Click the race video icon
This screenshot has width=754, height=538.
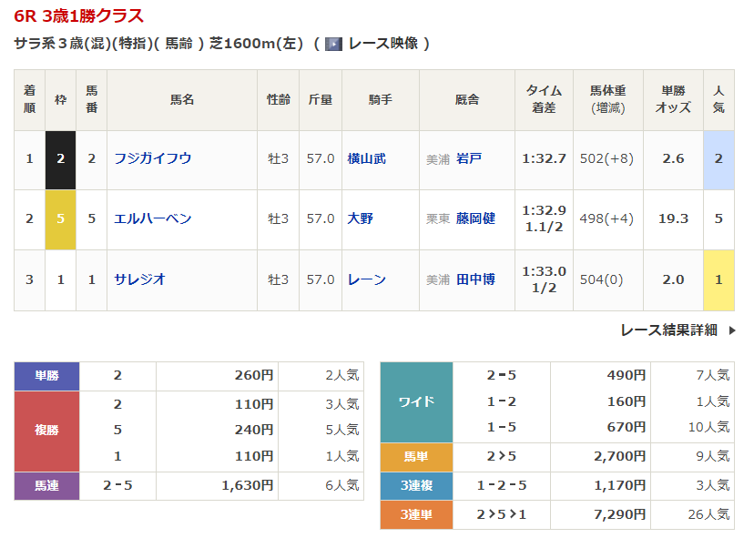(333, 44)
